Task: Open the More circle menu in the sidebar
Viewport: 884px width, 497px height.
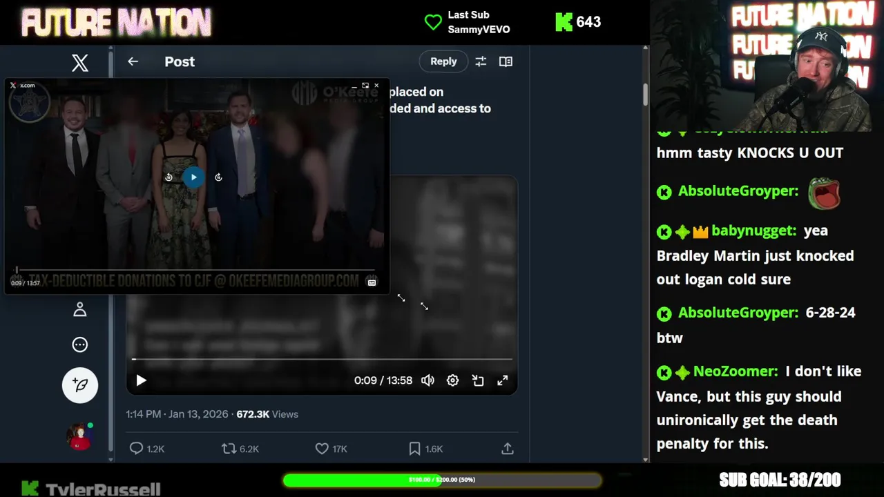Action: [80, 344]
